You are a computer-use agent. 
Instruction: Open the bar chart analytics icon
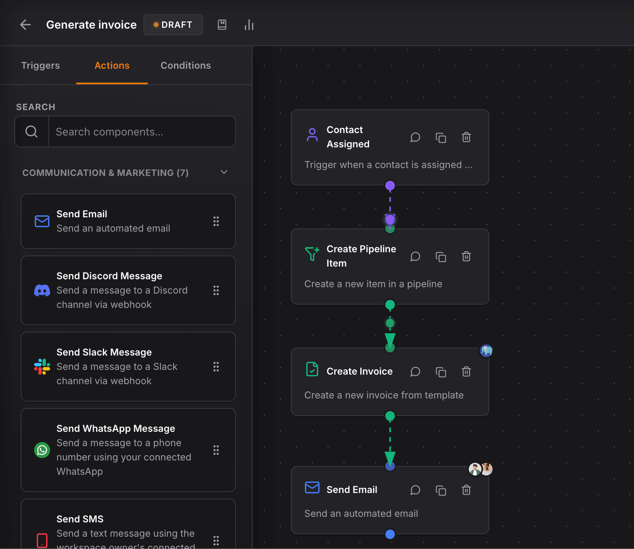pos(249,25)
